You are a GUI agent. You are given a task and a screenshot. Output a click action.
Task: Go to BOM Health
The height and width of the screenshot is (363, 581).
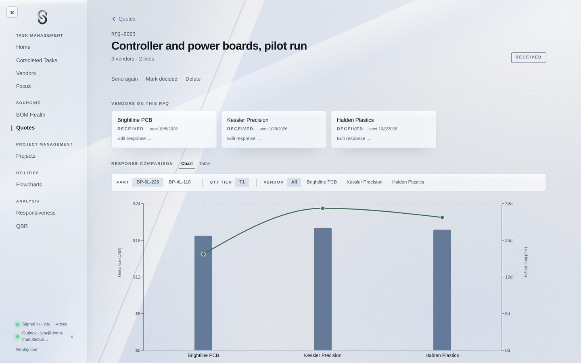pos(31,115)
